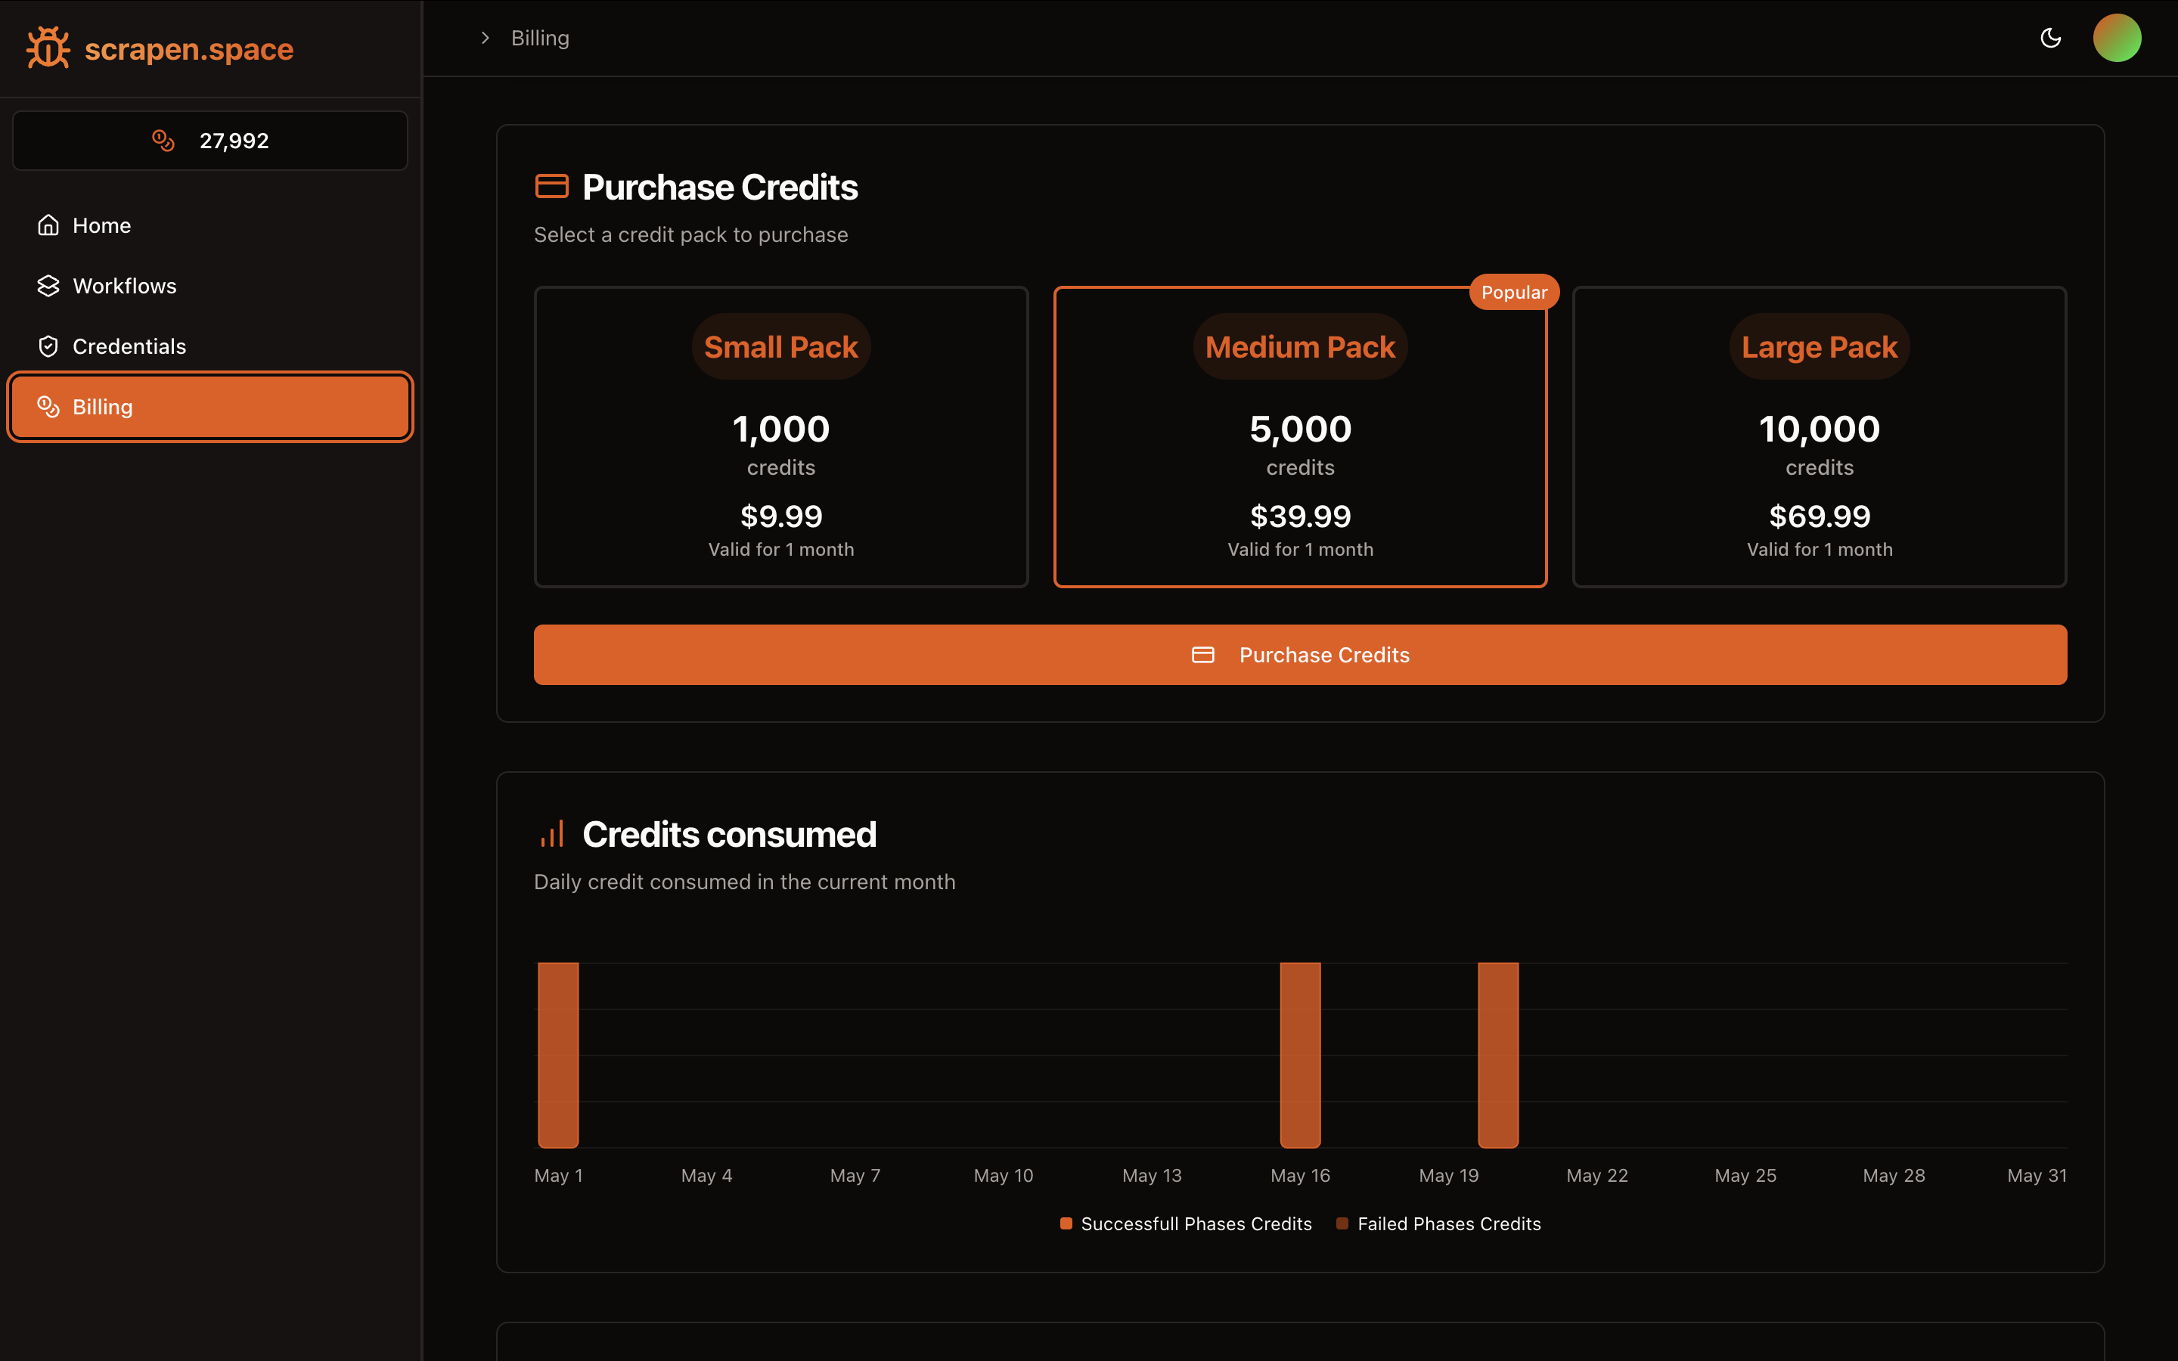The image size is (2178, 1361).
Task: Open the Workflows menu item
Action: [x=124, y=285]
